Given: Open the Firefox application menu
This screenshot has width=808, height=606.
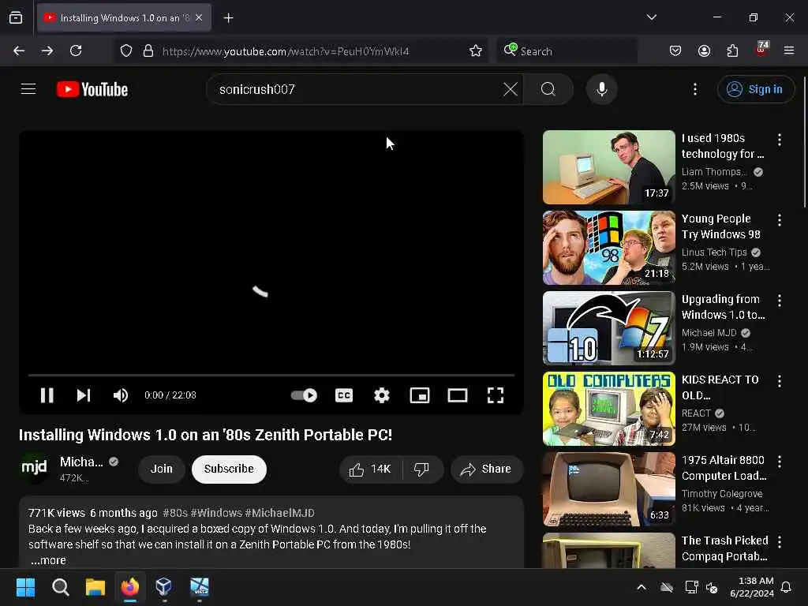Looking at the screenshot, I should point(789,50).
